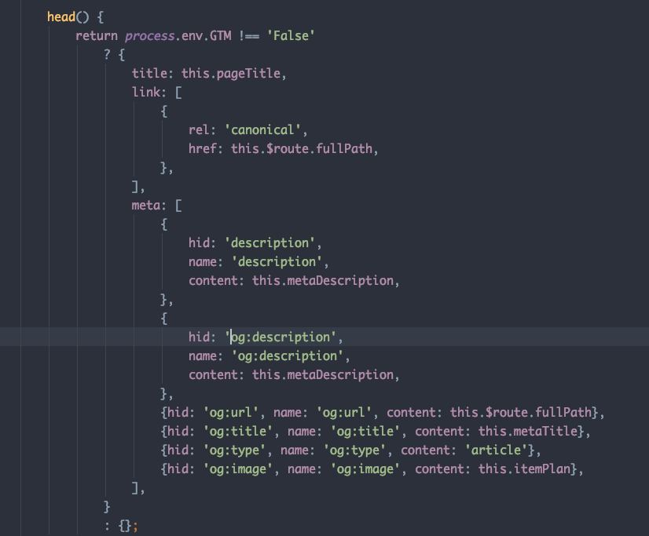Click 'process' in process.env.GTM
649x536 pixels.
(x=149, y=36)
